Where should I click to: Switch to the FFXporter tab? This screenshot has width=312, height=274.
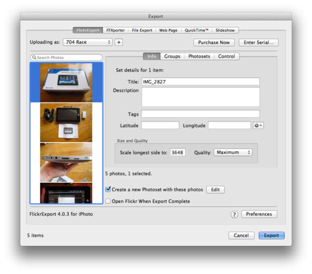pos(116,30)
